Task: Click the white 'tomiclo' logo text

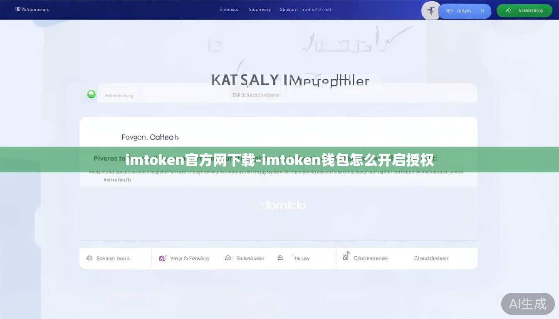Action: point(282,205)
